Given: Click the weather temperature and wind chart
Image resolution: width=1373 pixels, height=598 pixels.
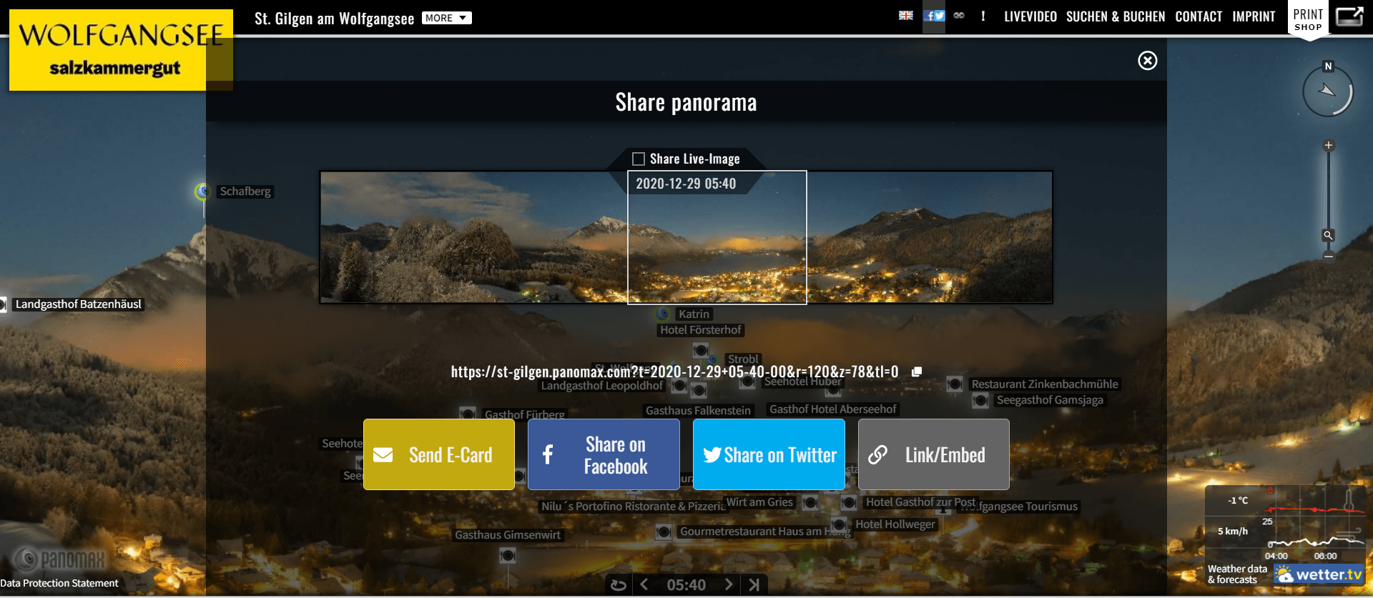Looking at the screenshot, I should click(x=1285, y=524).
